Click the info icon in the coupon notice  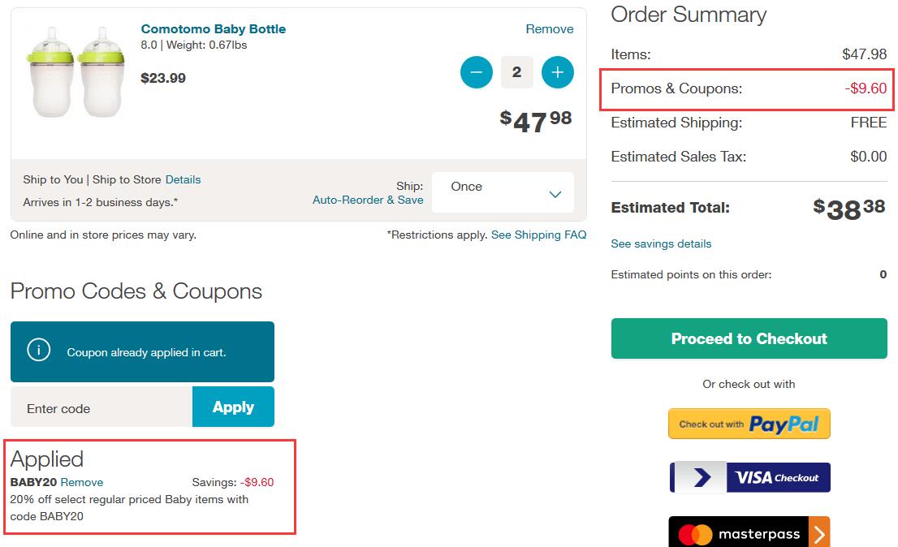39,349
